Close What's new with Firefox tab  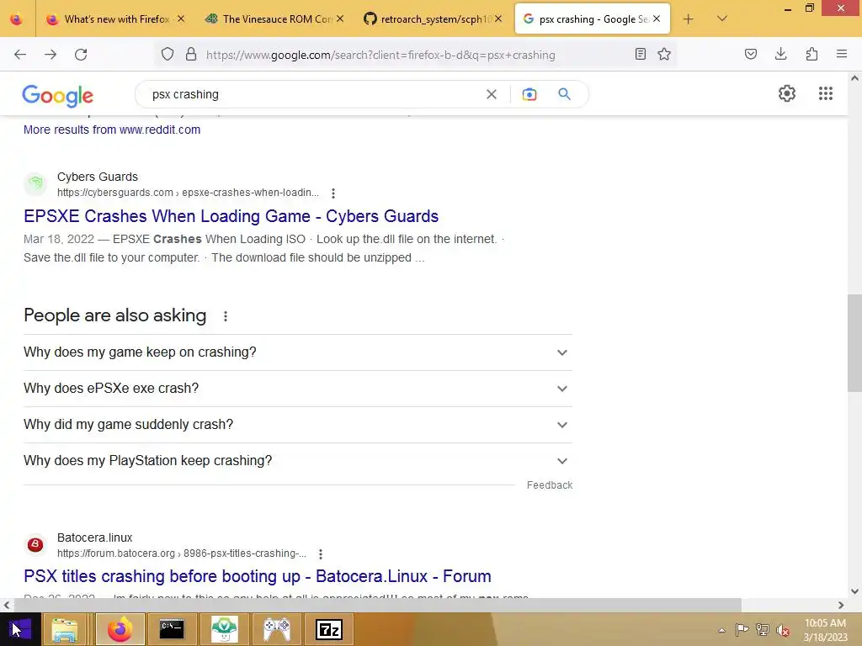[x=181, y=19]
